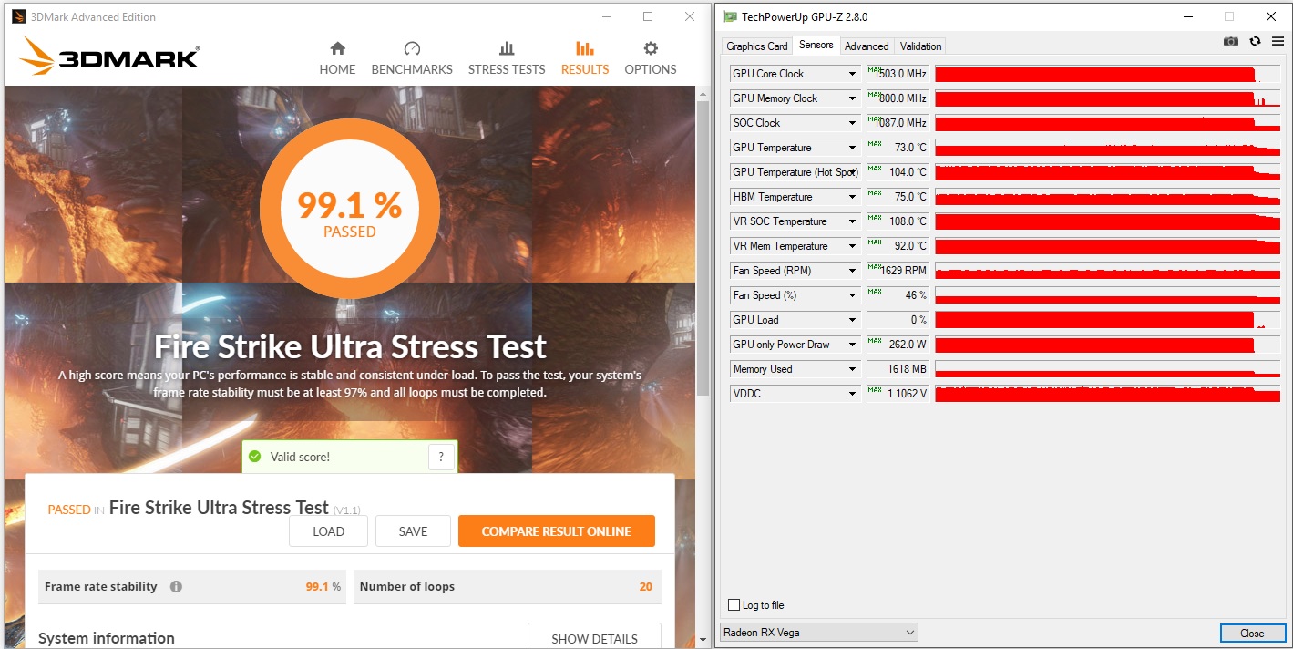This screenshot has width=1293, height=649.
Task: Click the VDDC 1.1062 V value
Action: (x=898, y=394)
